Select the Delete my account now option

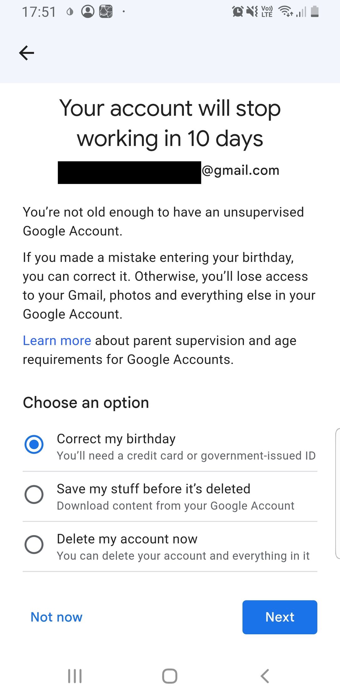coord(34,545)
